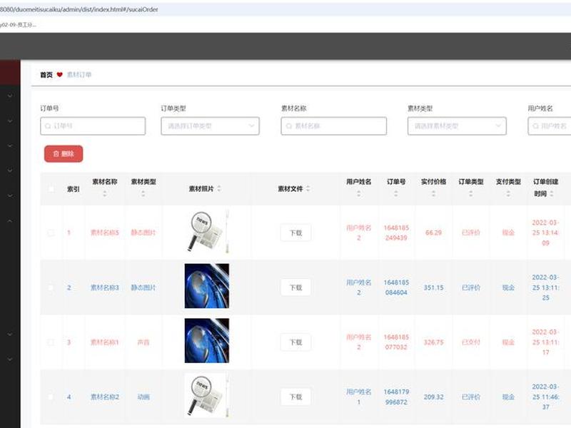Expand the fourth sidebar menu chevron
The height and width of the screenshot is (428, 571).
pos(10,170)
